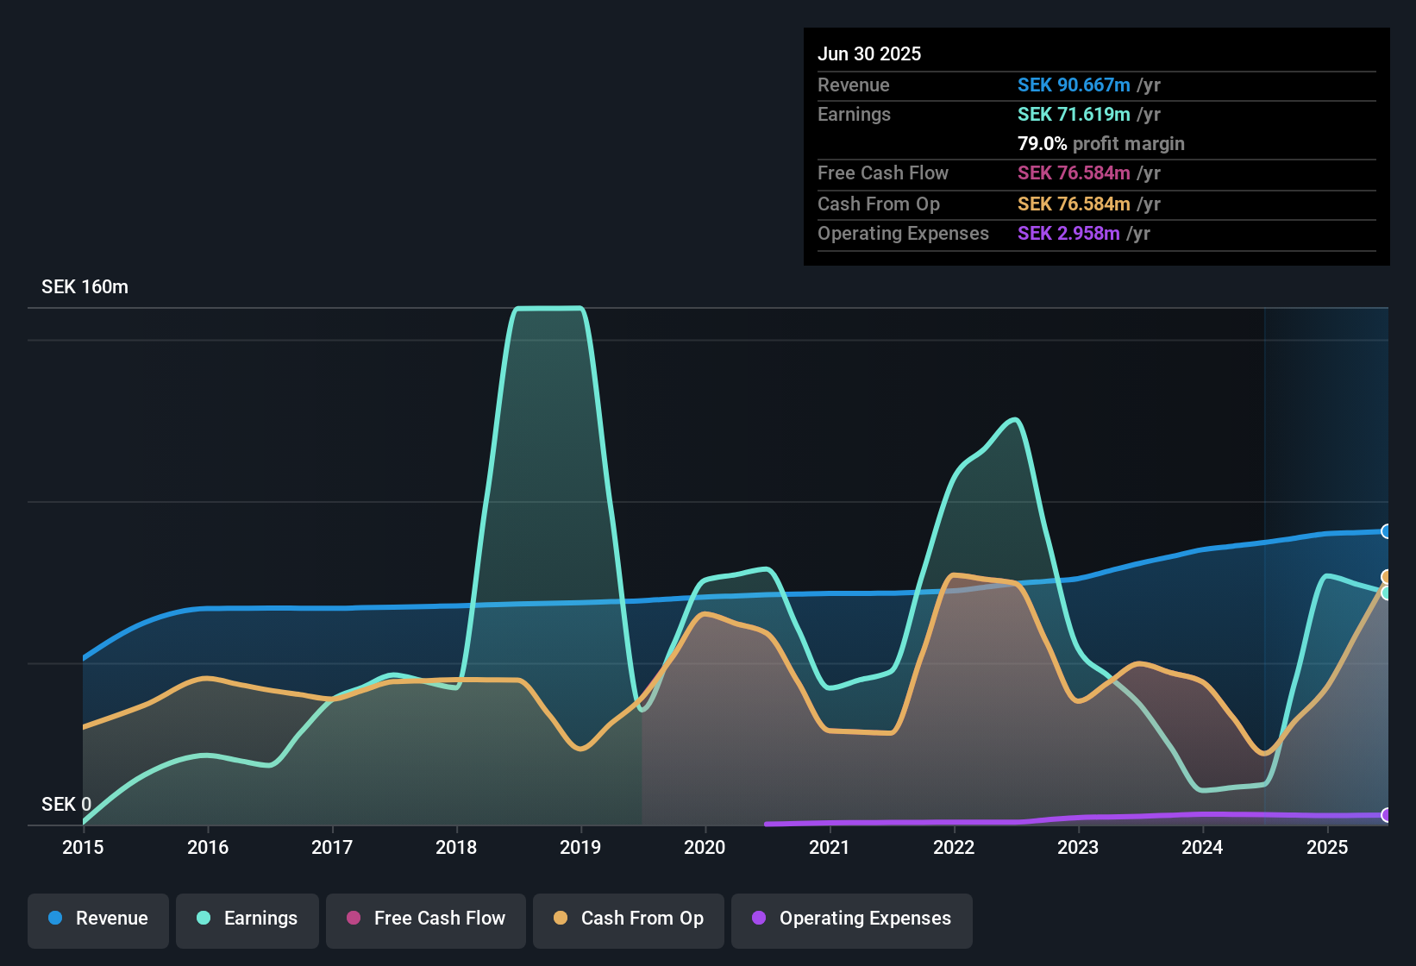Click the Operating Expenses label in tooltip

pyautogui.click(x=903, y=233)
